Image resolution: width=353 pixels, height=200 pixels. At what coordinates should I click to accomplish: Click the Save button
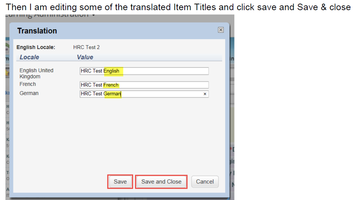pos(120,182)
